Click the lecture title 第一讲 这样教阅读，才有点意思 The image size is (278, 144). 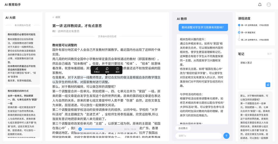point(77,26)
